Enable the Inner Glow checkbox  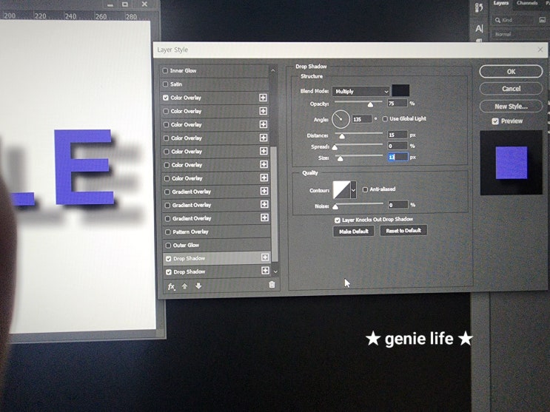[x=165, y=70]
